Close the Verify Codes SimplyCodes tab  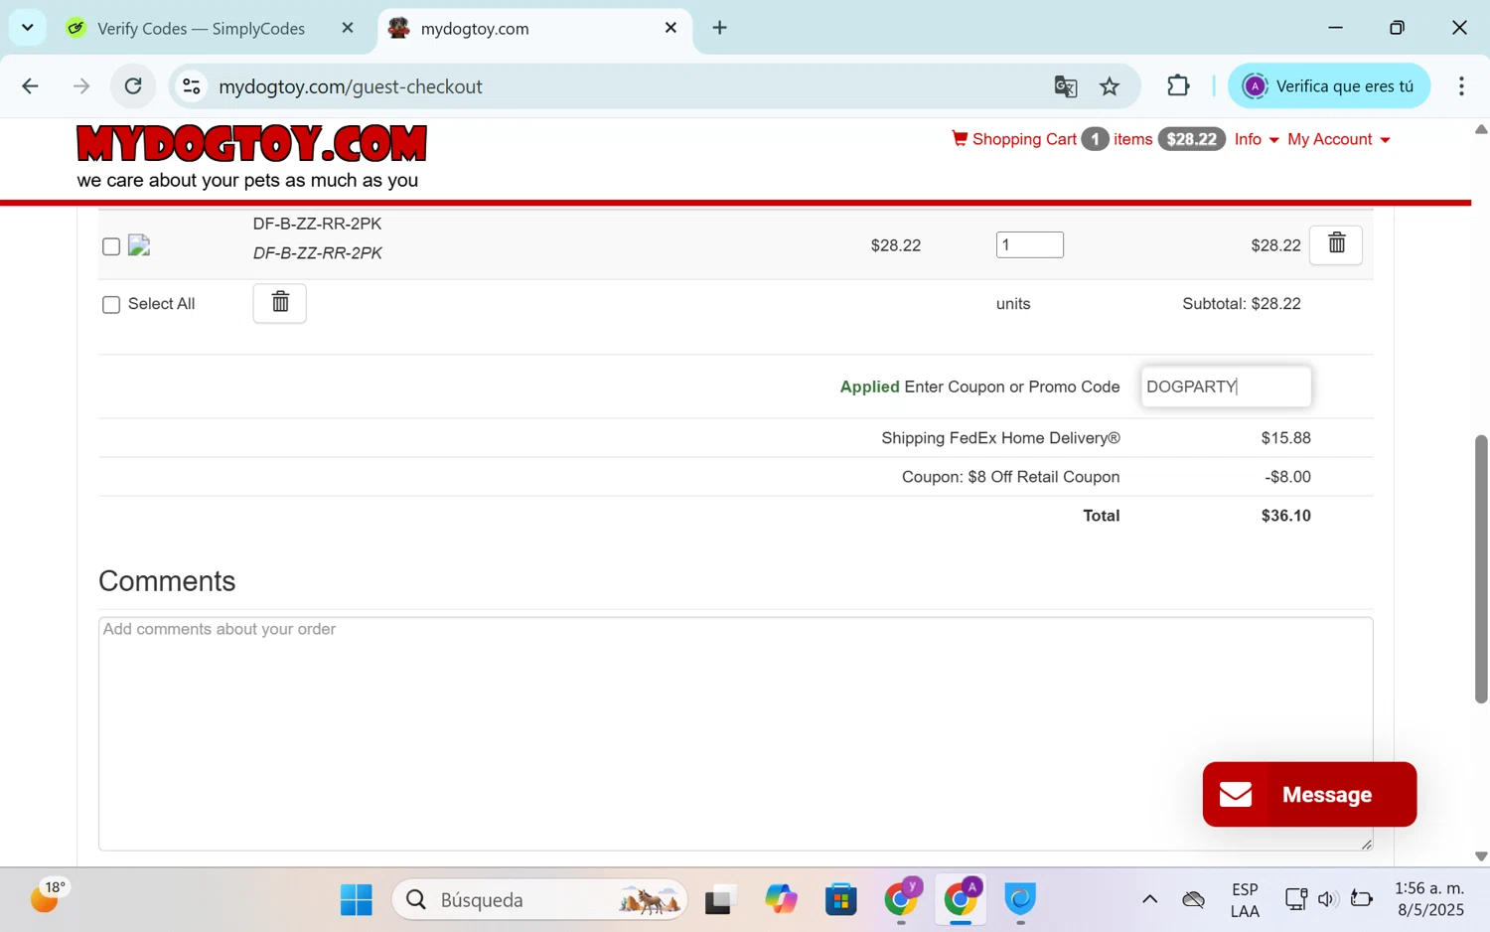(348, 28)
